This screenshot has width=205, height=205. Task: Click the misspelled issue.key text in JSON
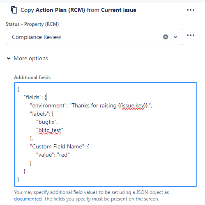coord(133,106)
